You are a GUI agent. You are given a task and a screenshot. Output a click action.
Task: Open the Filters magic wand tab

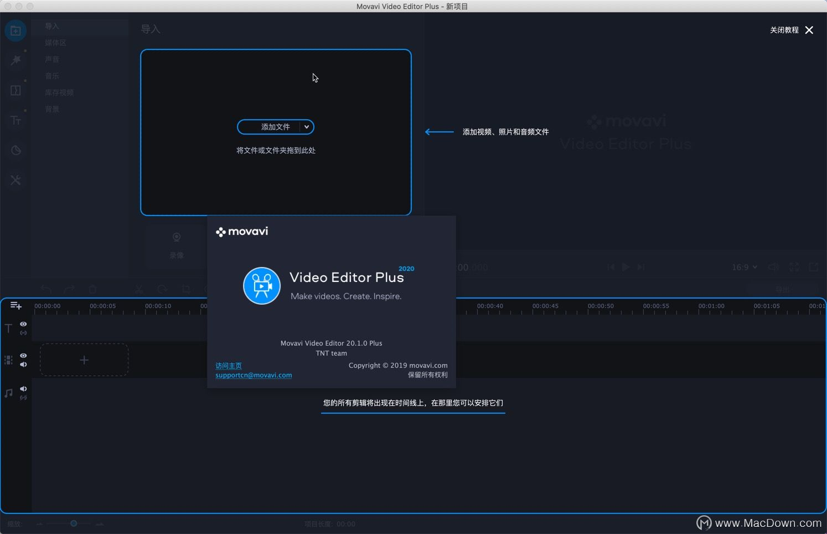(x=15, y=60)
